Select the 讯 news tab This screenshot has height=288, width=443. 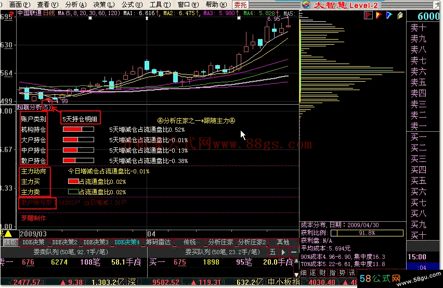(x=351, y=273)
